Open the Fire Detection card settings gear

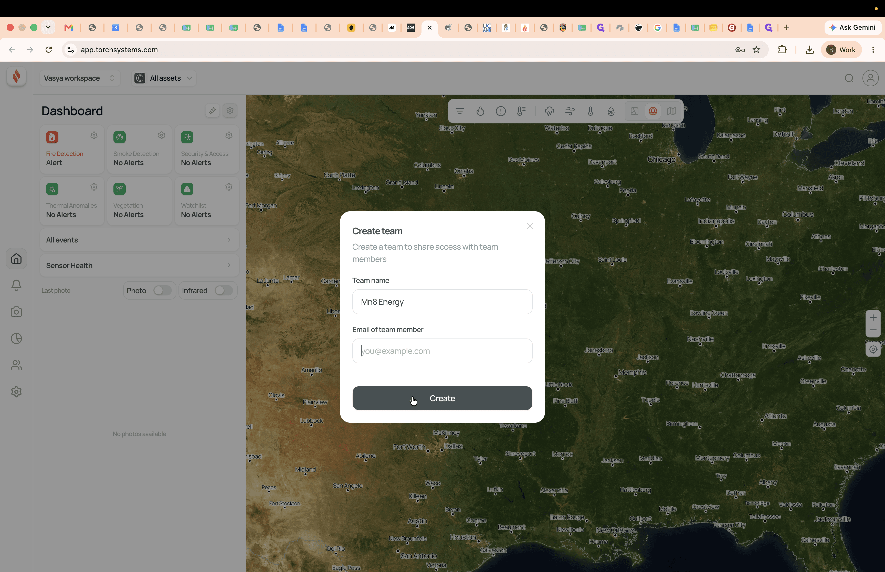[94, 135]
